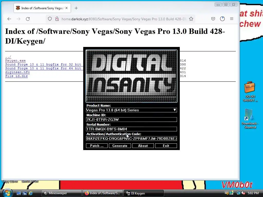Image resolution: width=263 pixels, height=197 pixels.
Task: Click the Digital Insanity logo banner
Action: click(x=131, y=76)
